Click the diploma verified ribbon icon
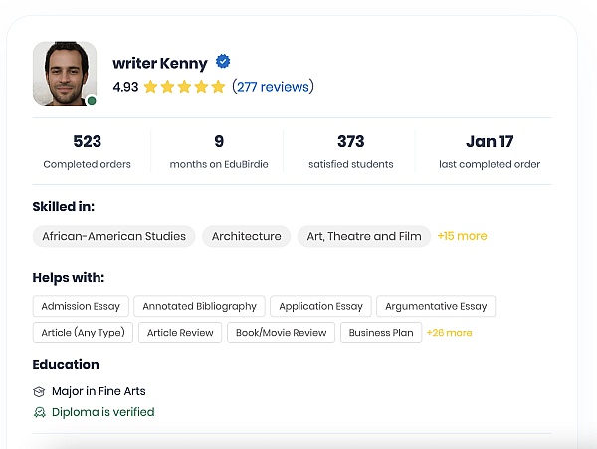This screenshot has width=597, height=449. coord(39,412)
